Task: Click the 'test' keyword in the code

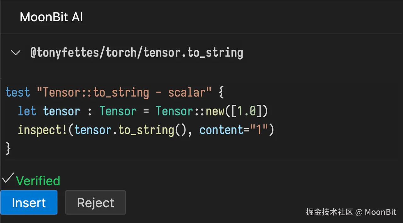Action: [x=18, y=93]
